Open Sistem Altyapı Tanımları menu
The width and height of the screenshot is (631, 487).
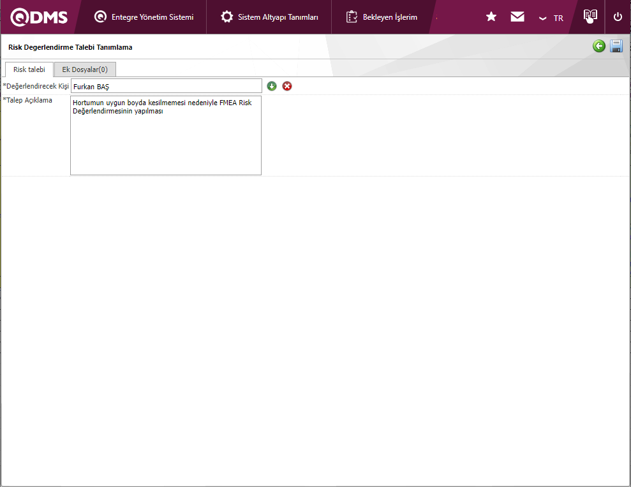[269, 17]
